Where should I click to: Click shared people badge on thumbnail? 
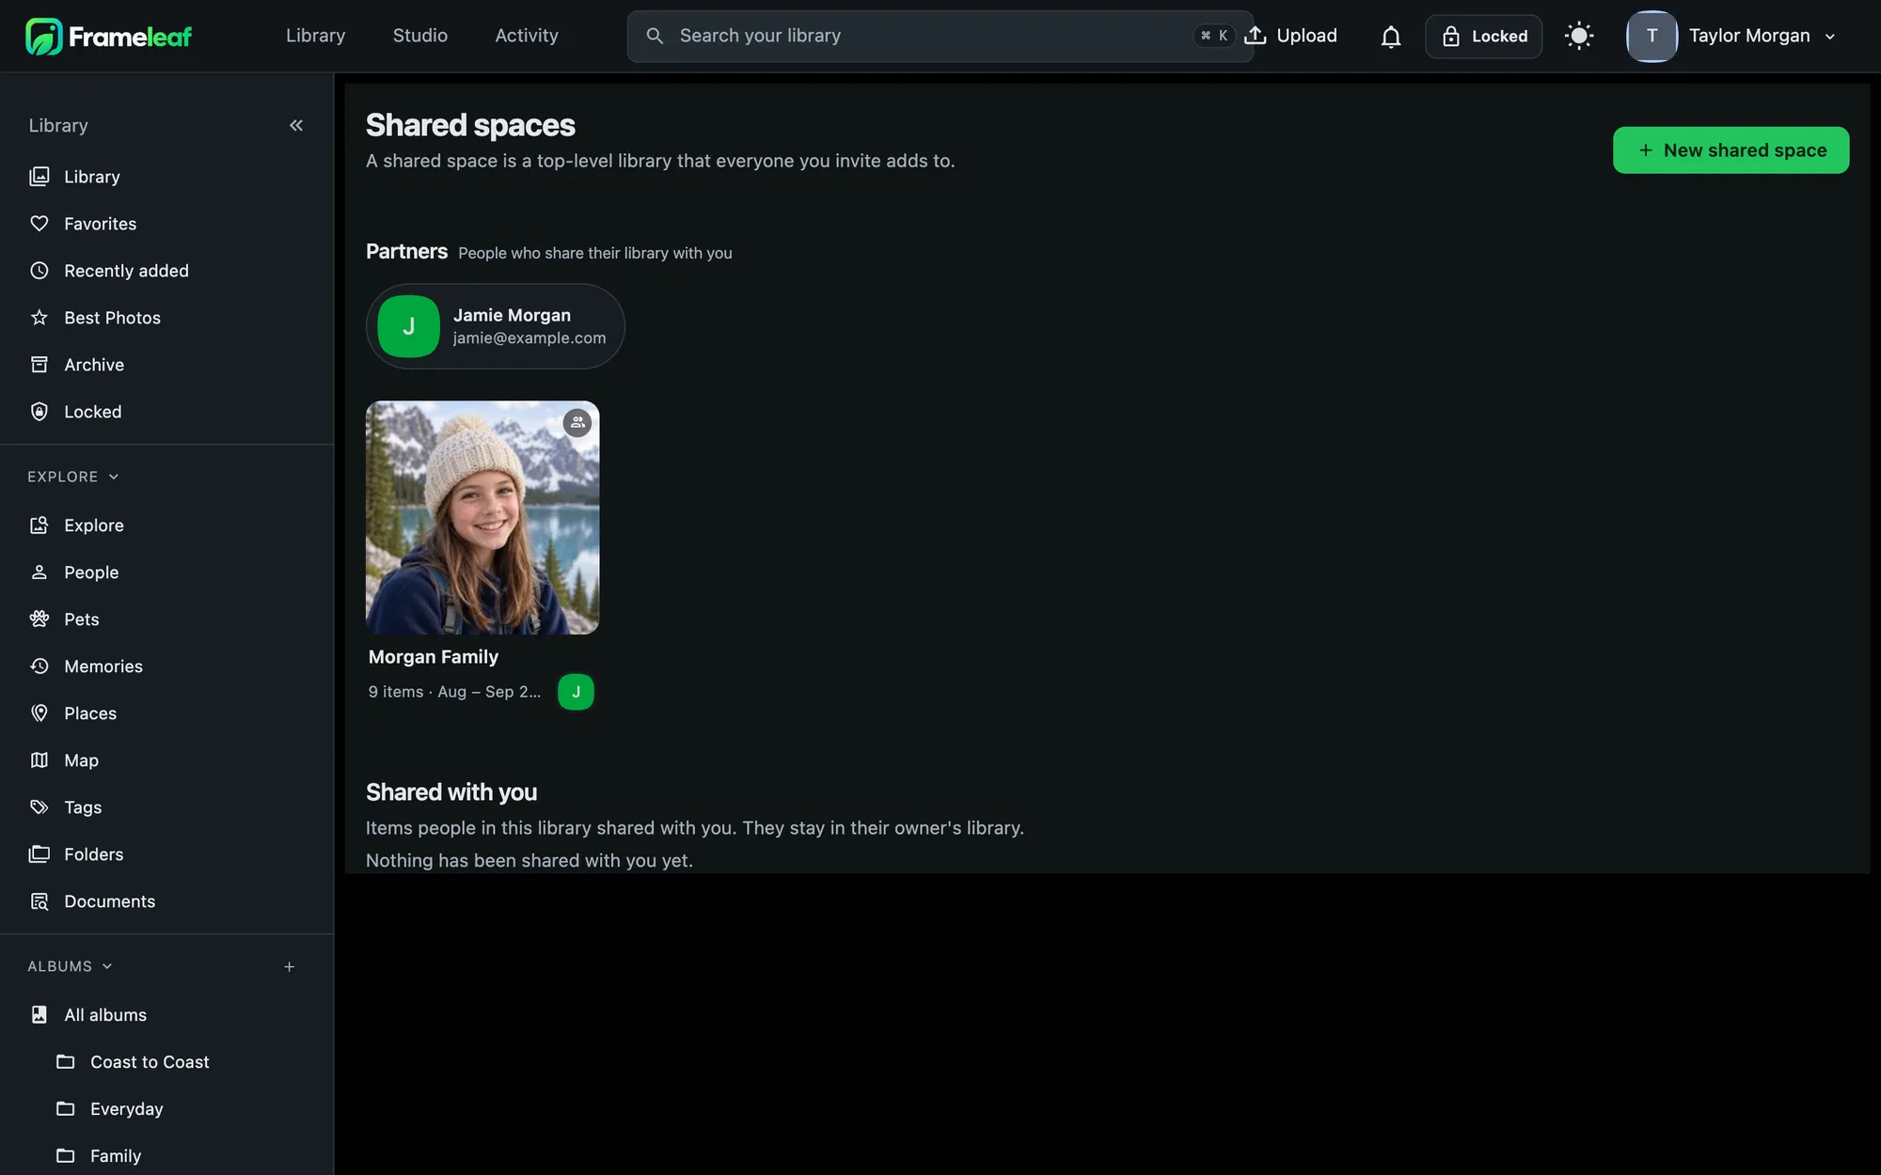pos(577,423)
